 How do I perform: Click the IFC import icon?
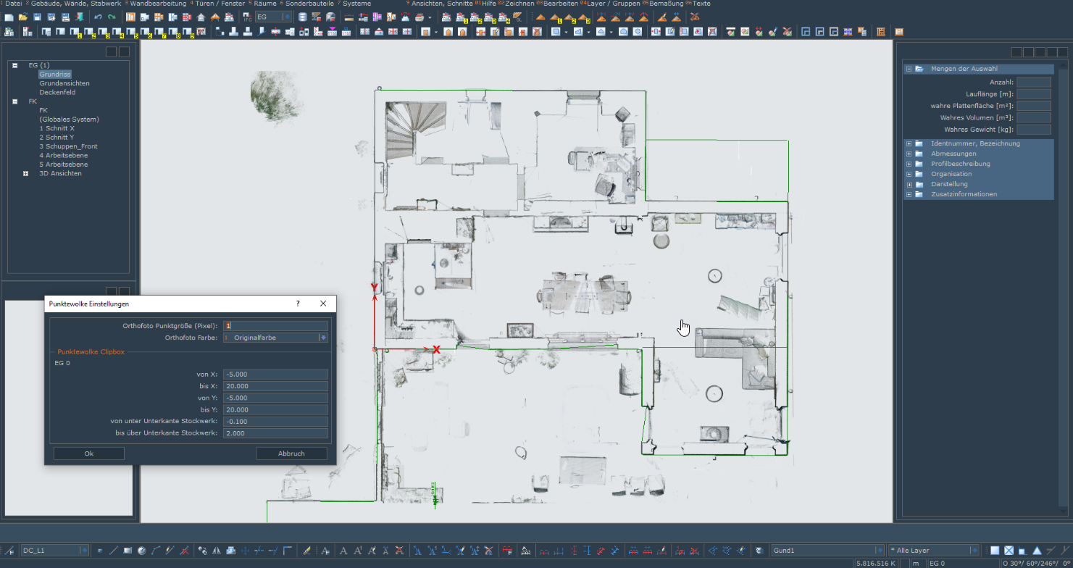coord(248,17)
